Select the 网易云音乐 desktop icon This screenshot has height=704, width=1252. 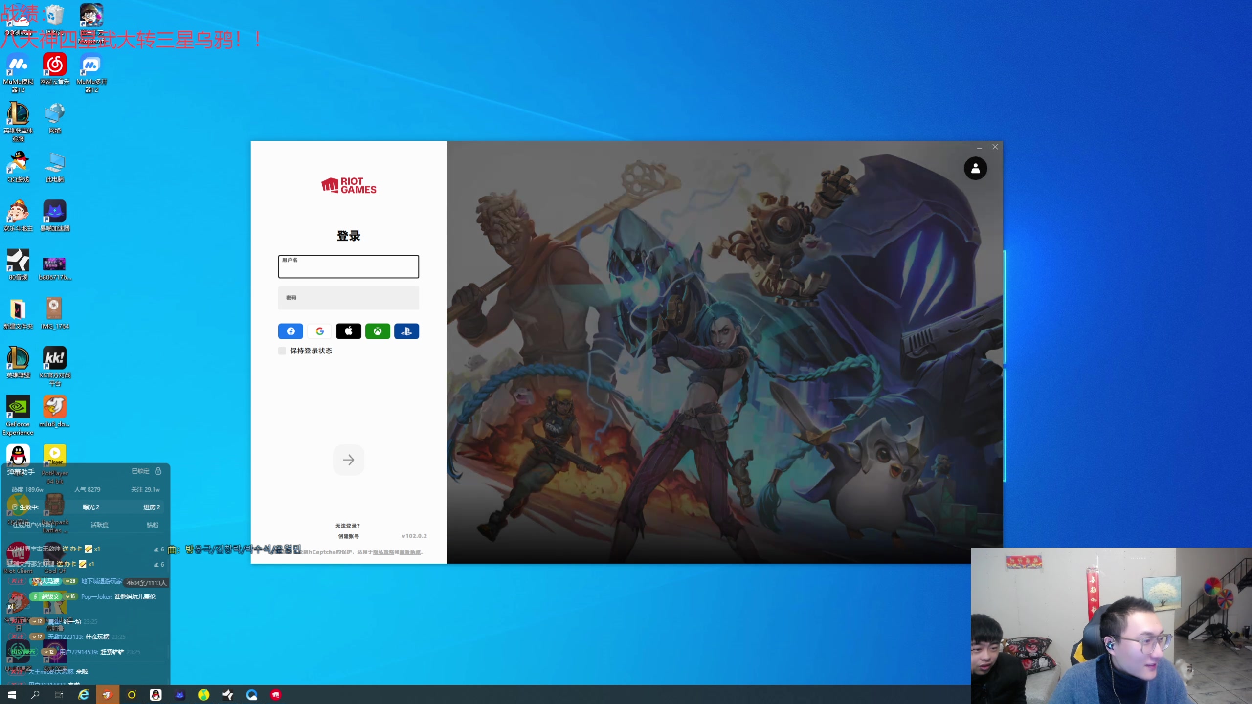point(55,69)
